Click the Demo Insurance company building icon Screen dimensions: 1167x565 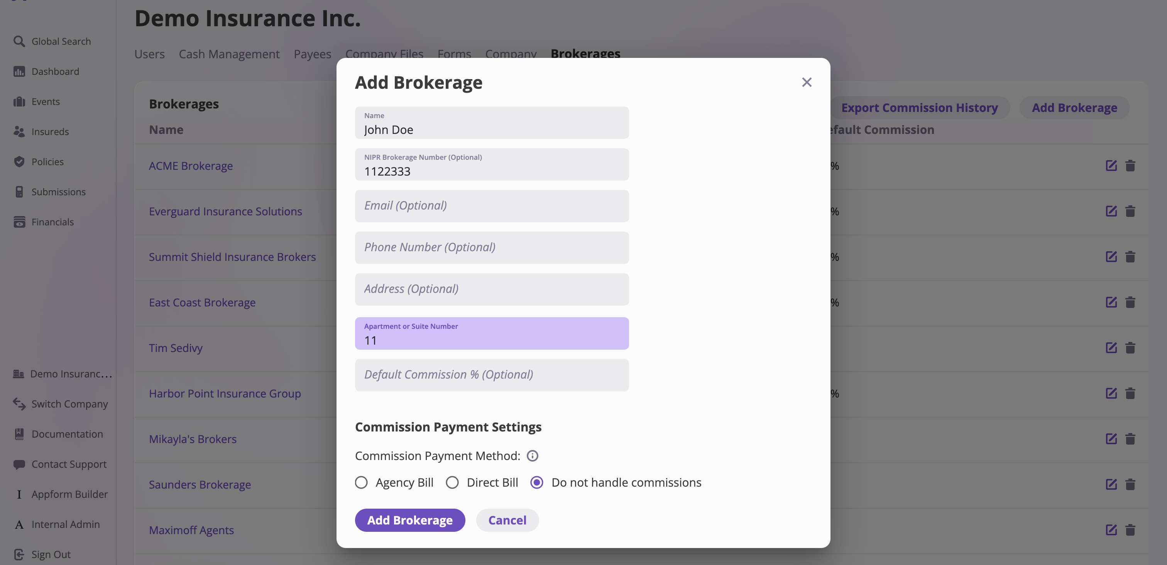[19, 373]
